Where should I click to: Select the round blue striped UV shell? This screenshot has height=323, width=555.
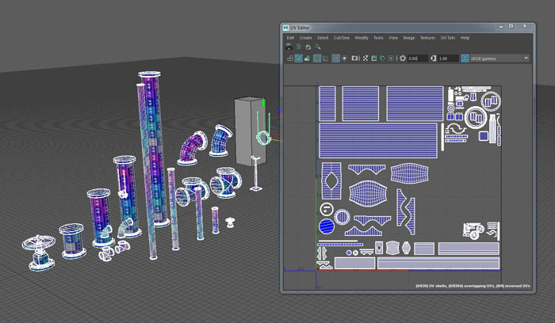[x=326, y=228]
